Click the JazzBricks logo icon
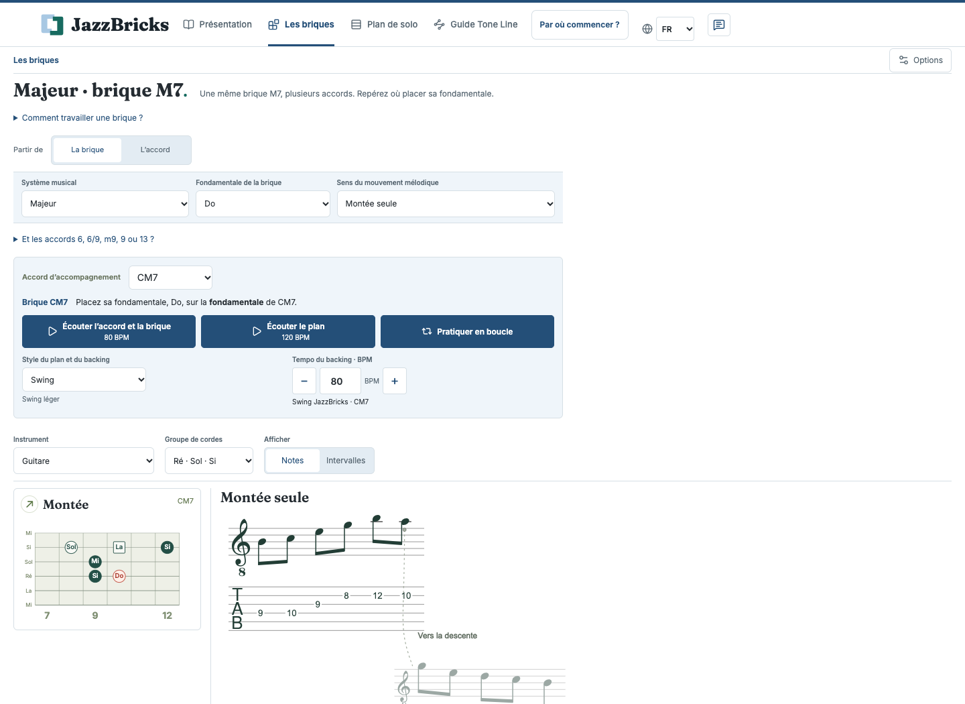965x704 pixels. coord(52,25)
